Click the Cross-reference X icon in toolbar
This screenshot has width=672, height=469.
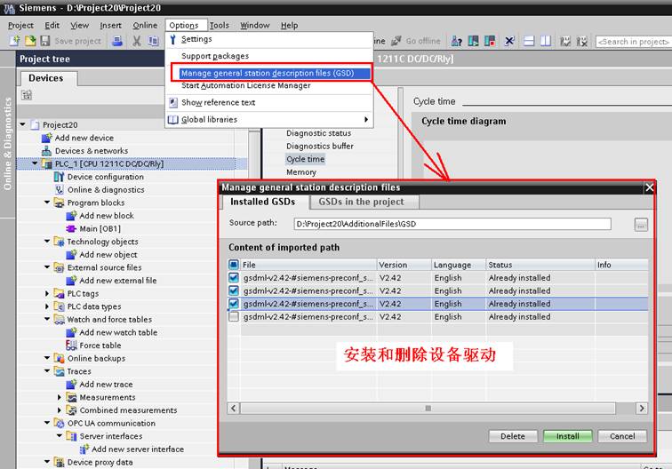(x=509, y=41)
